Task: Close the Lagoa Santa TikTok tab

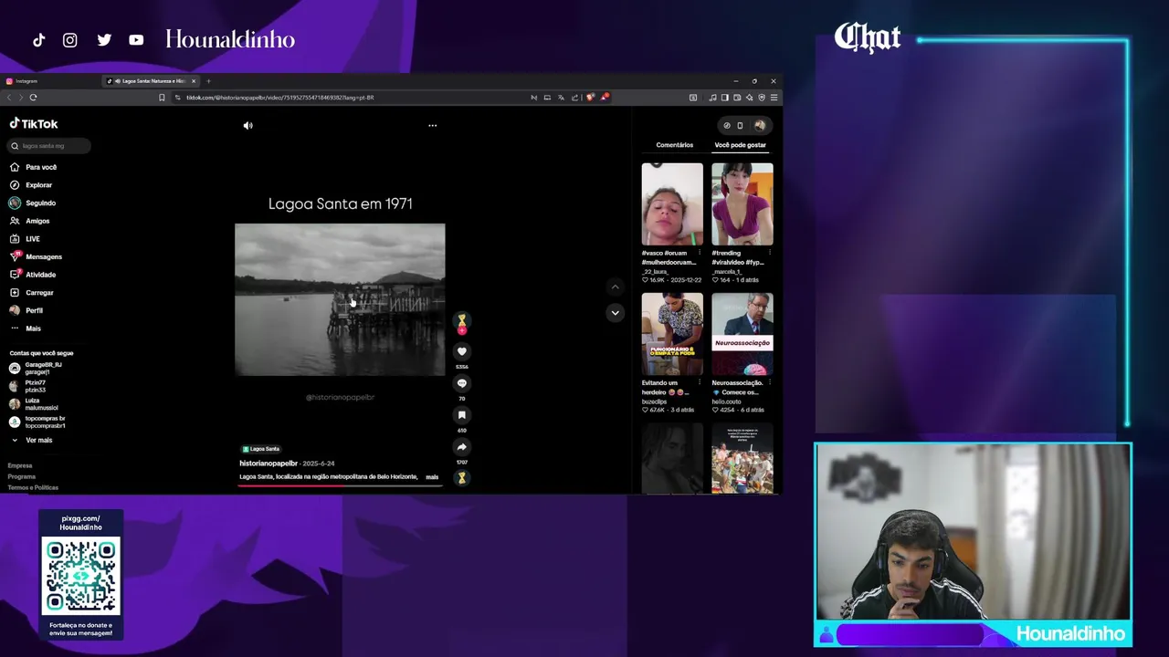Action: 193,81
